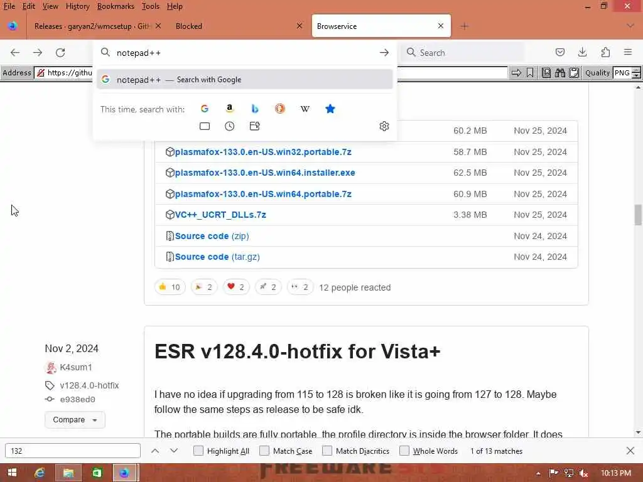Download plasmafox-133.0 win32 portable 7z

pyautogui.click(x=263, y=152)
